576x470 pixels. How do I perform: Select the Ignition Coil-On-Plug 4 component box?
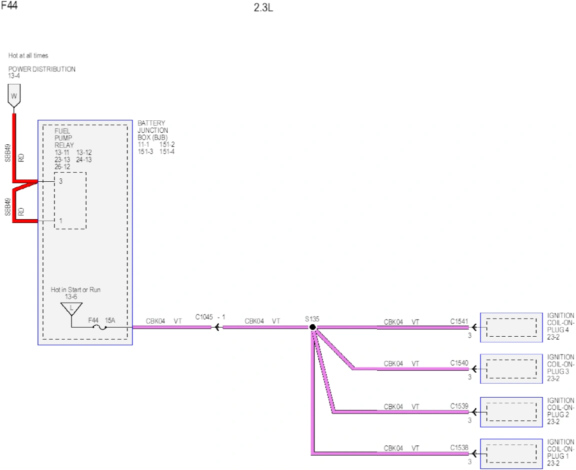[x=511, y=327]
